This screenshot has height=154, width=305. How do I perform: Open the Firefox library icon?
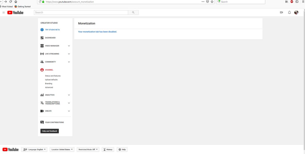[286, 2]
